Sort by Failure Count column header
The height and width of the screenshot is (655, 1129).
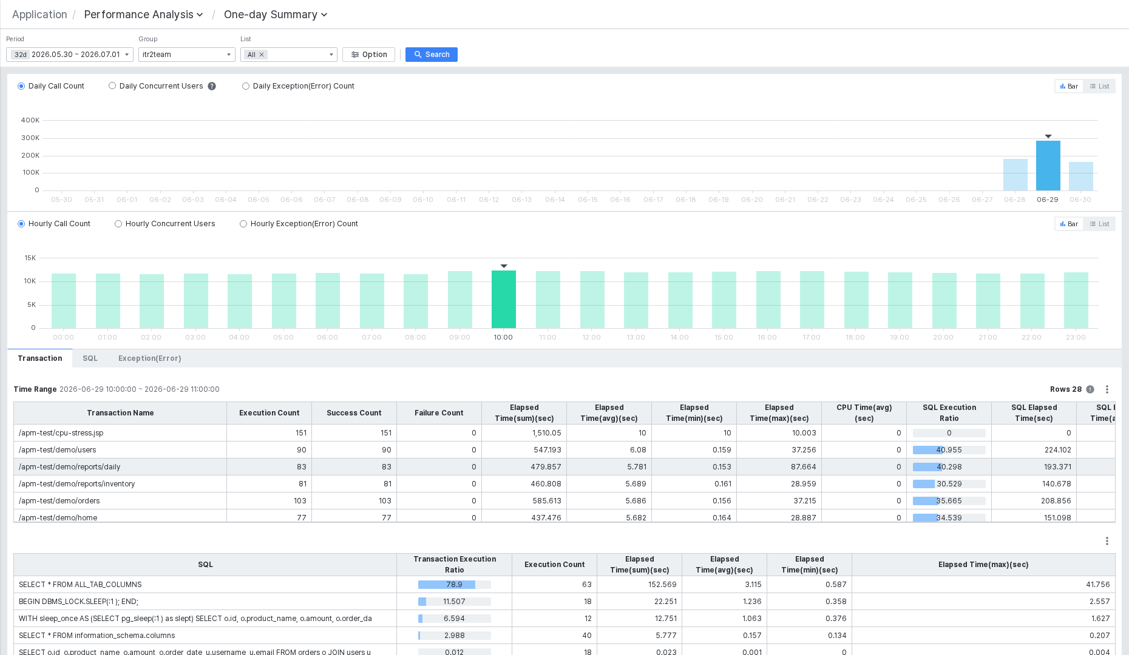click(x=439, y=413)
